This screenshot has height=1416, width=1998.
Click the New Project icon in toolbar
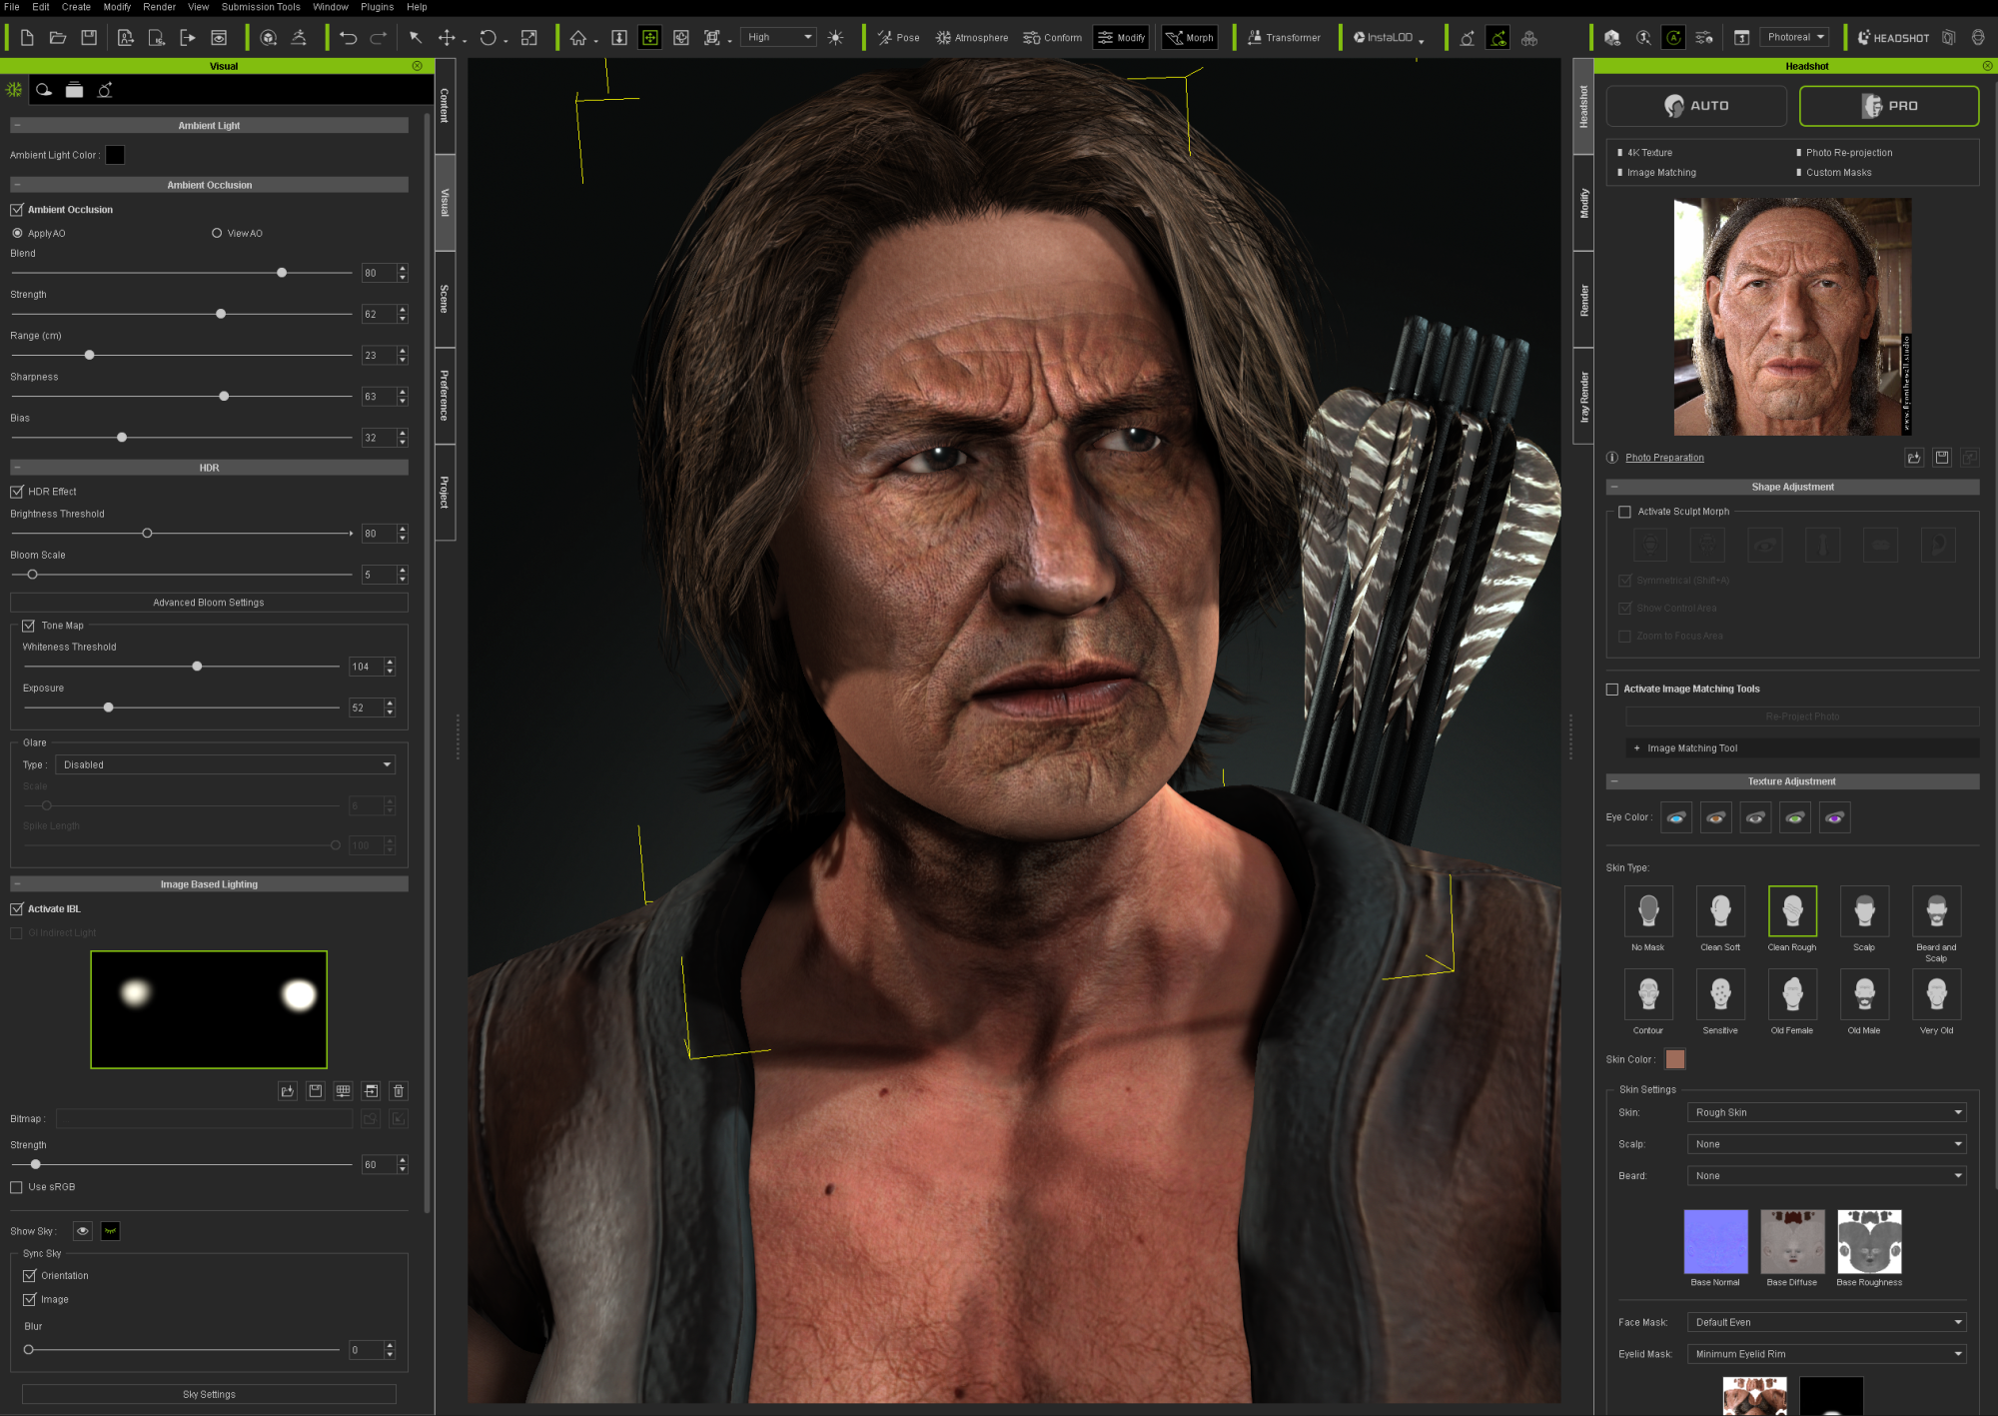click(x=27, y=38)
